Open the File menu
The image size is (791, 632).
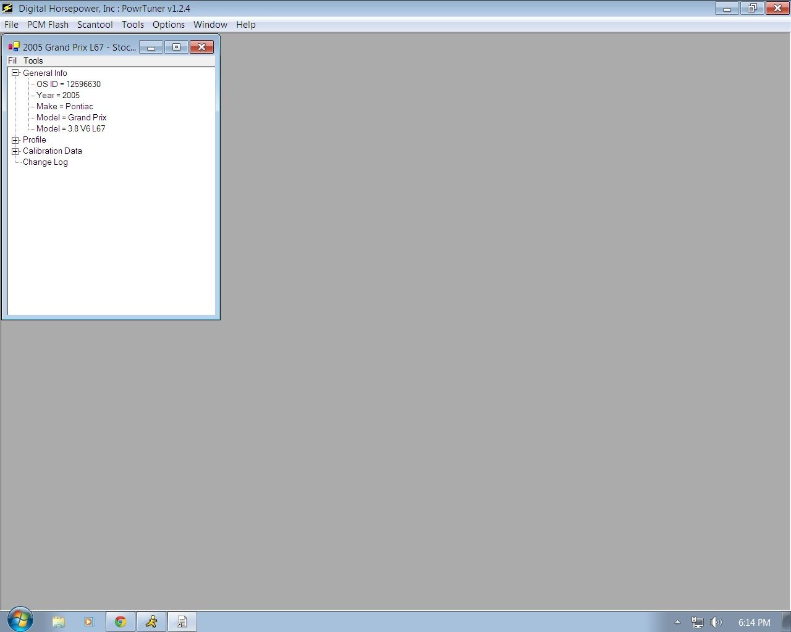(x=11, y=25)
